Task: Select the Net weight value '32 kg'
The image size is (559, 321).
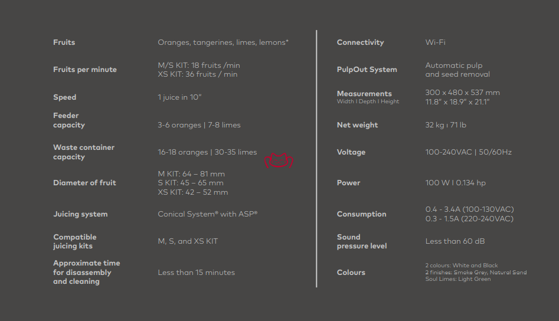Action: pos(434,125)
